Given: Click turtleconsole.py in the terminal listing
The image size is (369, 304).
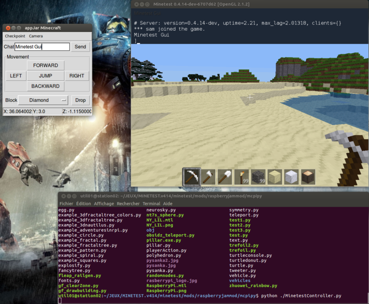Looking at the screenshot, I should [x=251, y=255].
